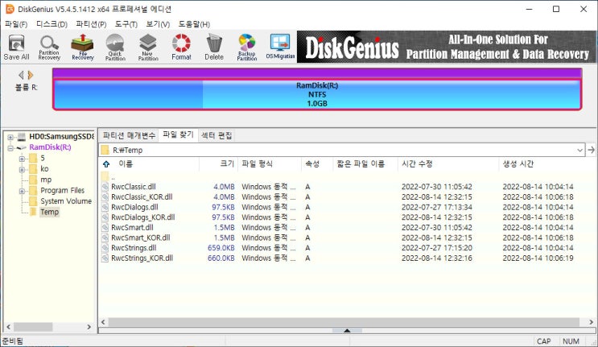Image resolution: width=598 pixels, height=347 pixels.
Task: Expand the HD0:SamsungSSD node
Action: (10, 137)
